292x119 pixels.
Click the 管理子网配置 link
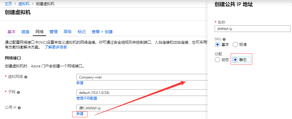click(x=87, y=98)
